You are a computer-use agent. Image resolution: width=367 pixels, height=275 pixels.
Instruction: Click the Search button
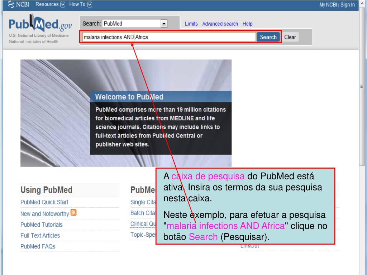pyautogui.click(x=268, y=37)
